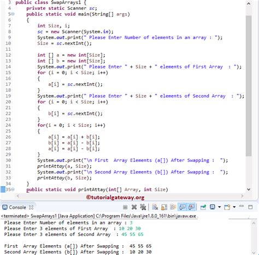259x255 pixels.
Task: Click the editor vertical scrollbar thumb
Action: coord(249,86)
